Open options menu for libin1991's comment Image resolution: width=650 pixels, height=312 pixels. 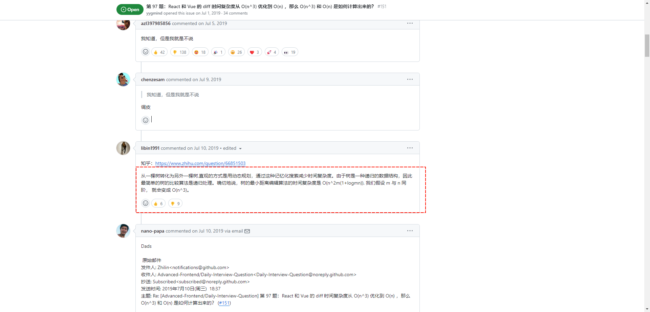[x=410, y=148]
